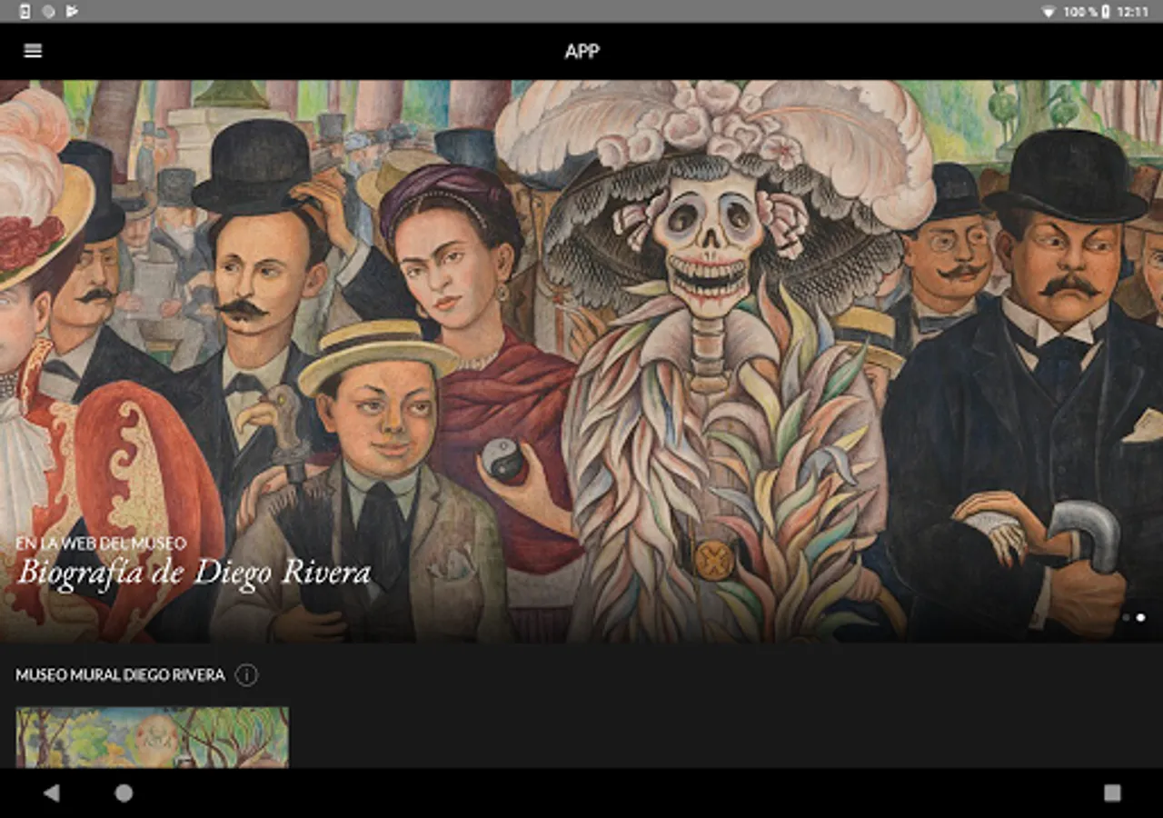Tap the battery icon in status bar
Image resolution: width=1163 pixels, height=818 pixels.
(x=1106, y=12)
